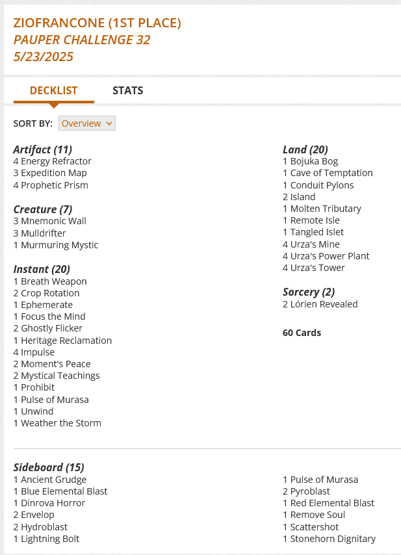This screenshot has width=401, height=555.
Task: Open the Expedition Map card
Action: click(x=53, y=173)
